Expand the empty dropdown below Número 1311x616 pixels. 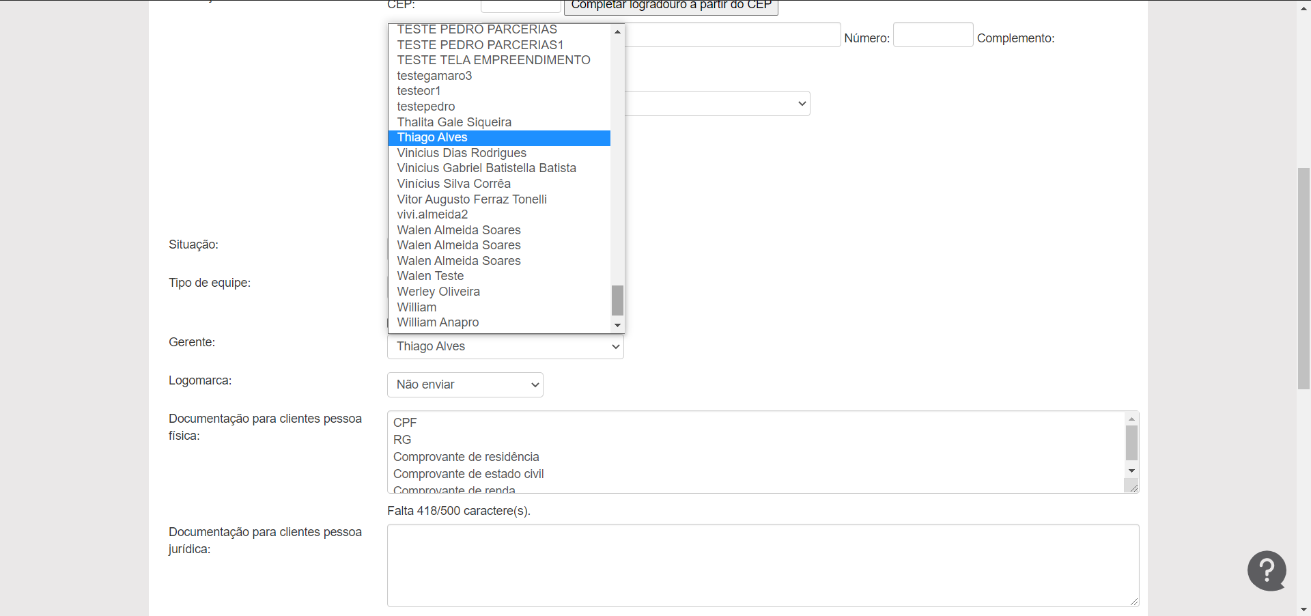717,104
